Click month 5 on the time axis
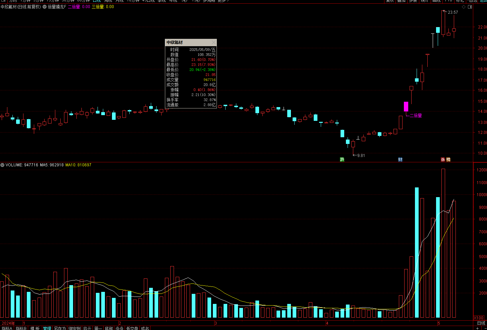This screenshot has width=487, height=330. (438, 323)
